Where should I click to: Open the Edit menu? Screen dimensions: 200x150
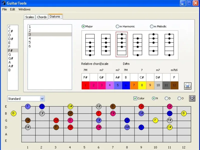coord(12,9)
